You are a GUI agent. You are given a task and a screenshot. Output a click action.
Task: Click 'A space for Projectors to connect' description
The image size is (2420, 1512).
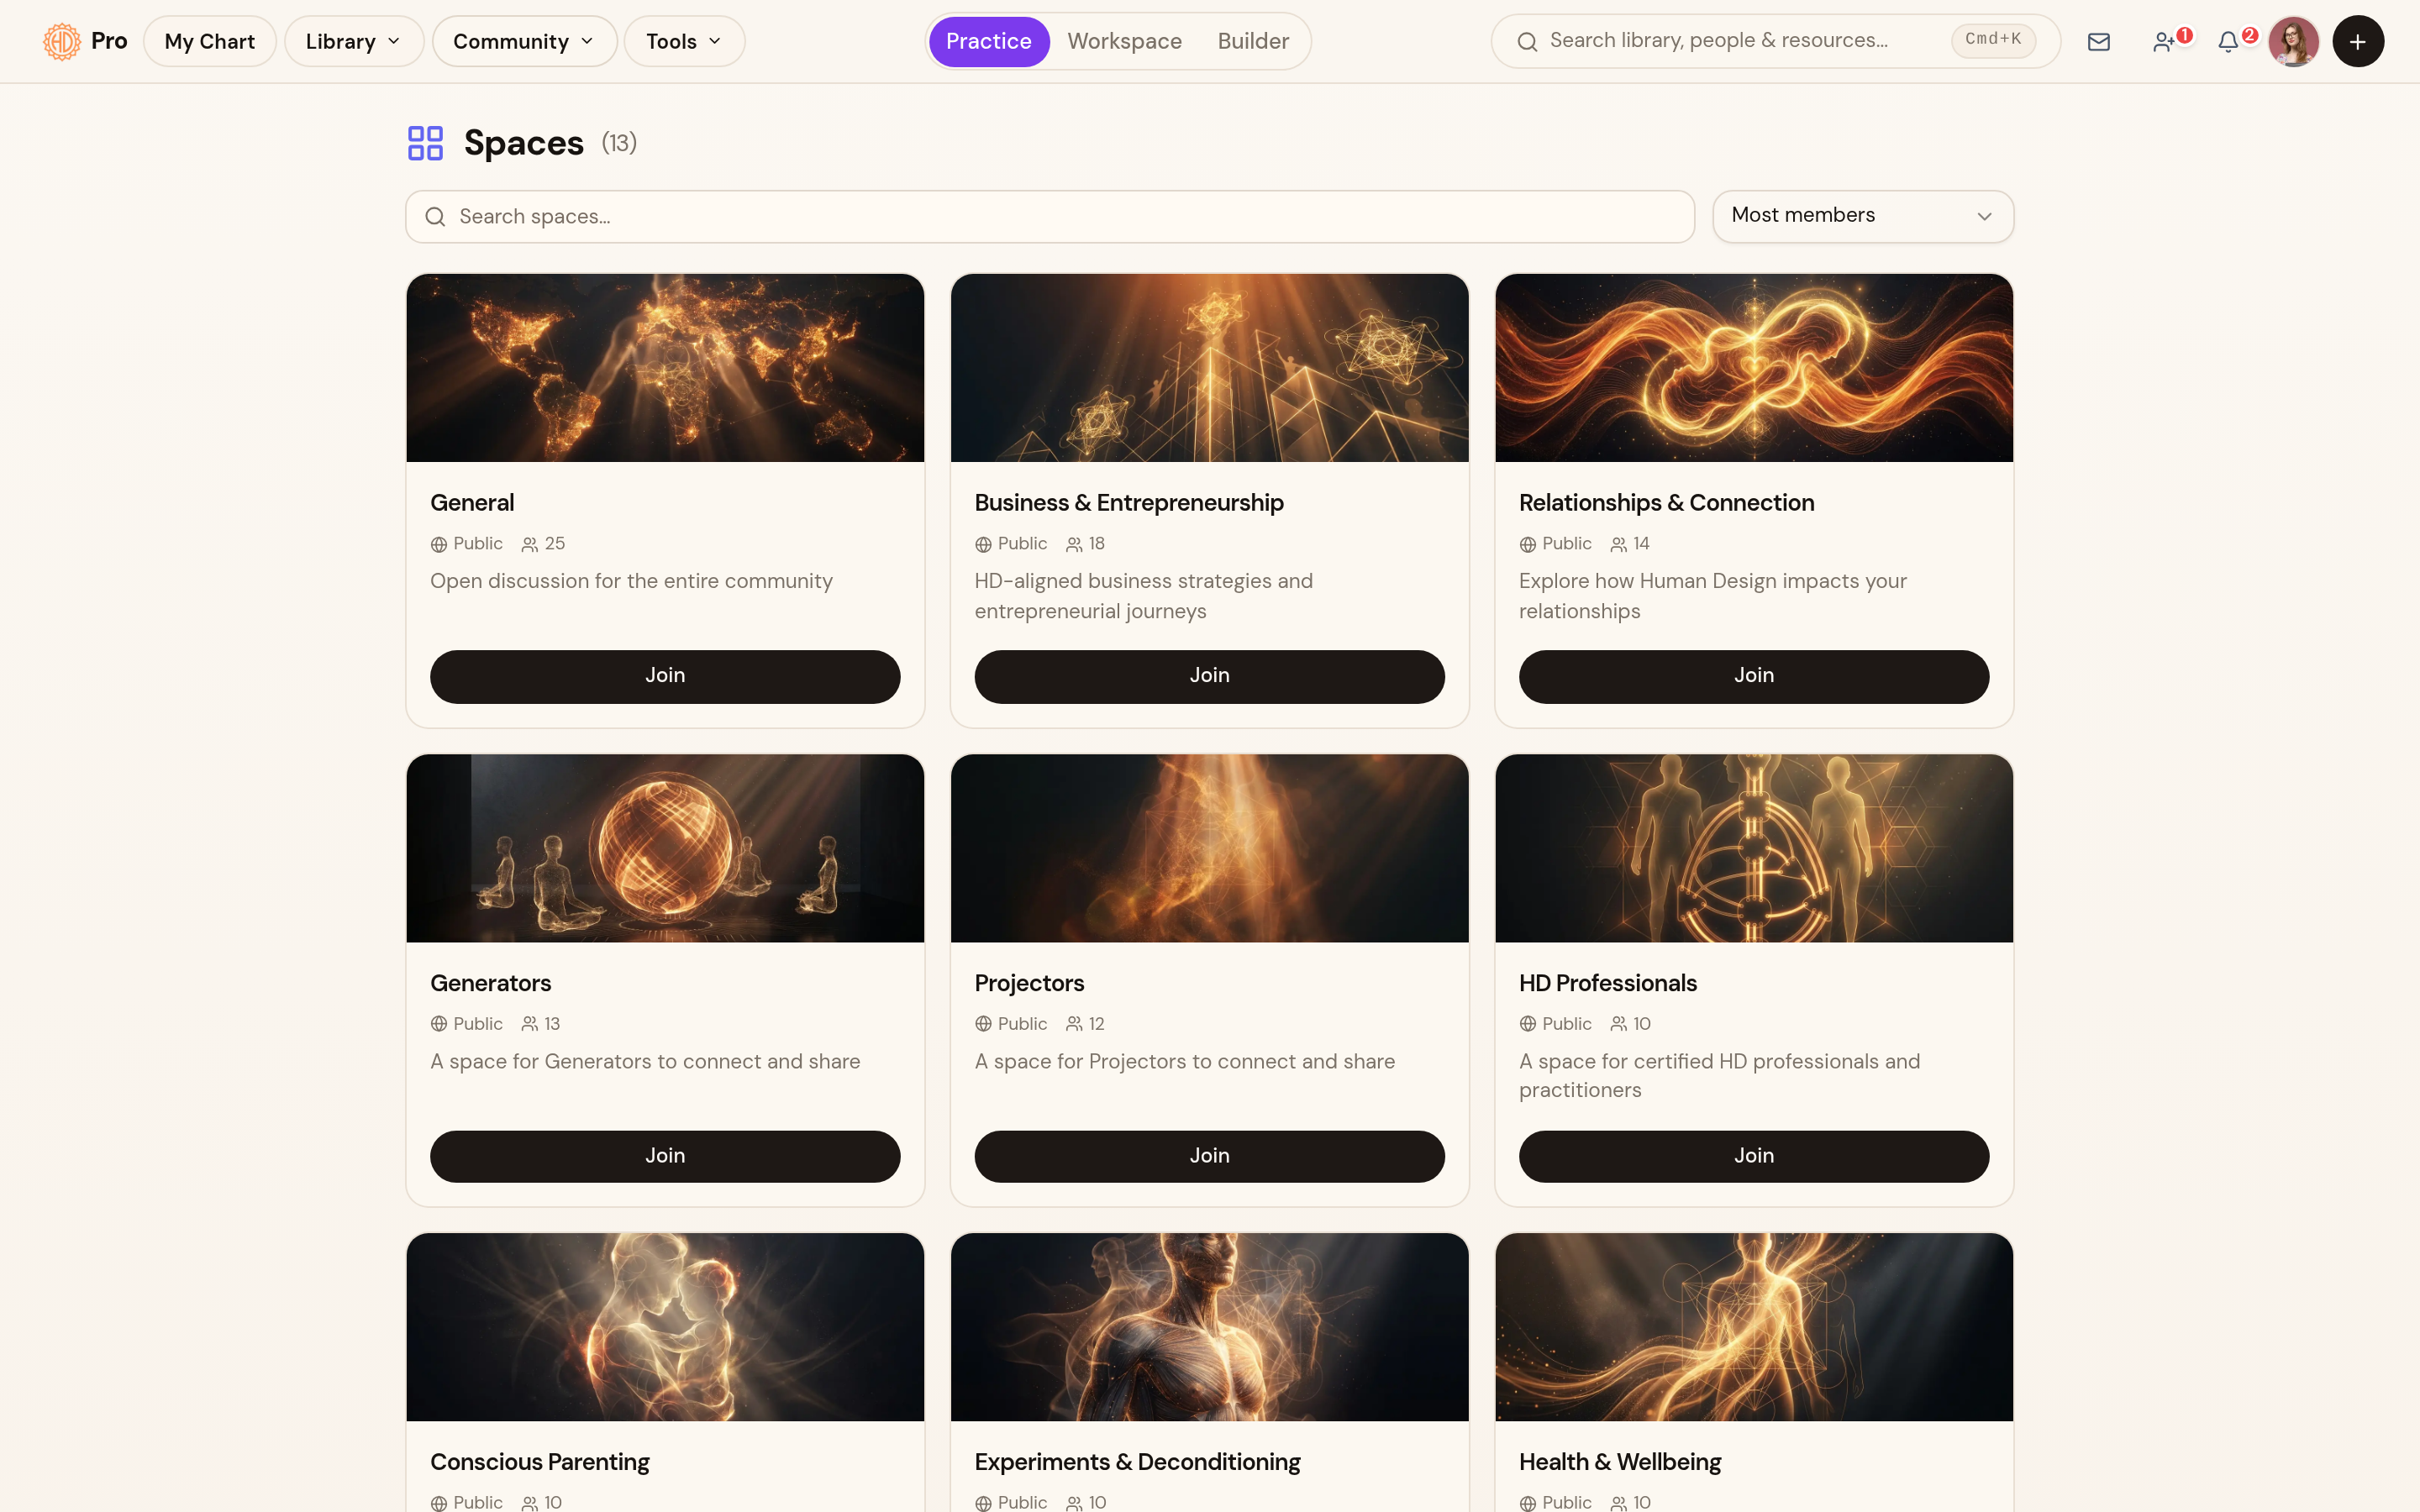[1184, 1062]
